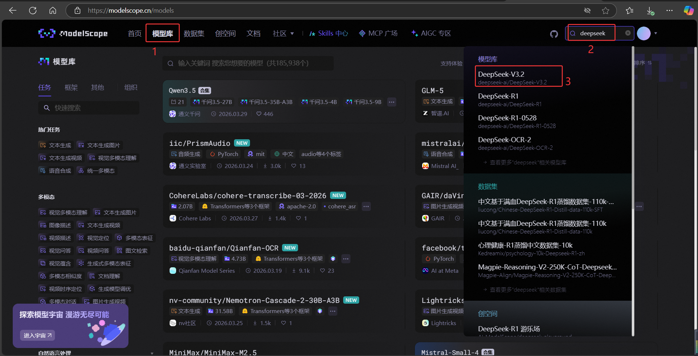
Task: Expand the 社区 dropdown menu
Action: (x=283, y=33)
